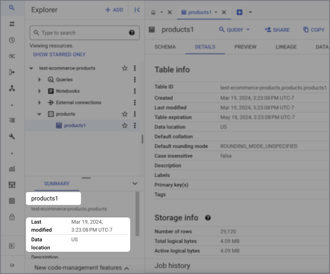The width and height of the screenshot is (330, 274).
Task: Expand the Queries tree node
Action: pos(39,79)
